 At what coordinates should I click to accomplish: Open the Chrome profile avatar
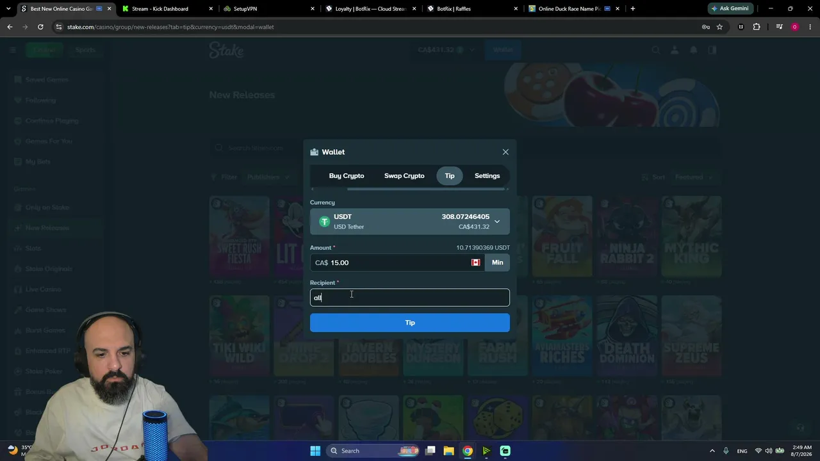795,27
